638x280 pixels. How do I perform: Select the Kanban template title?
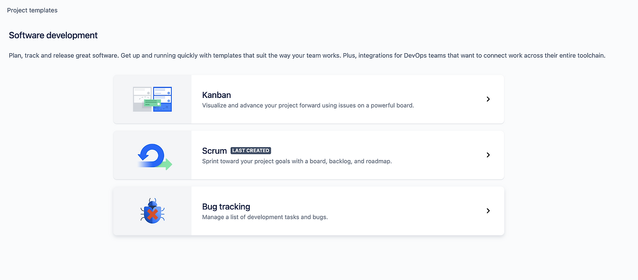point(216,95)
